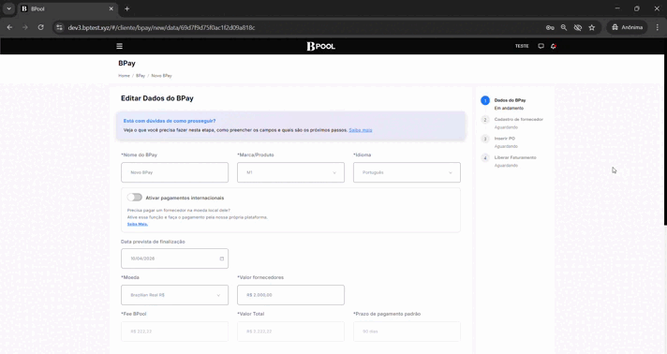Bookmark this page with star icon

592,27
